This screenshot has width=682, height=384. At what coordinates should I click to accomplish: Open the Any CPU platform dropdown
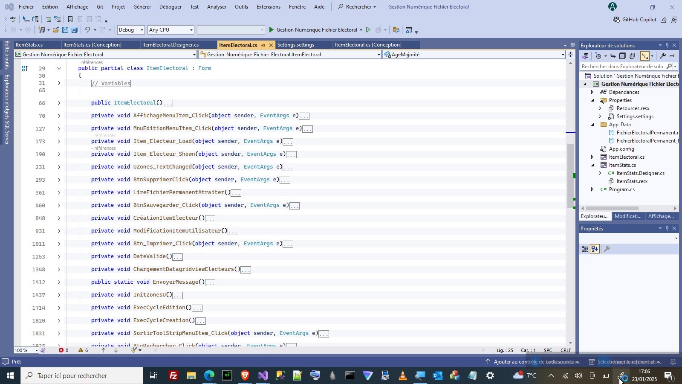coord(171,30)
